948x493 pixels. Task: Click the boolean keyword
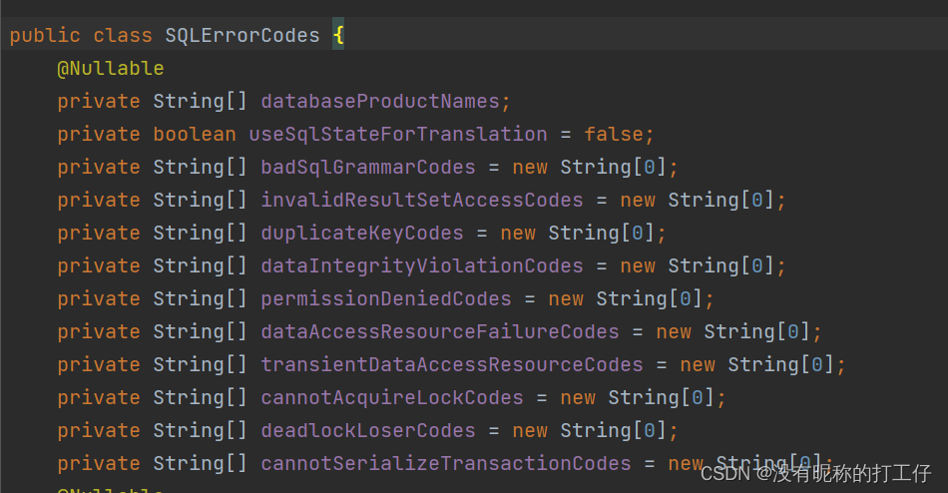(195, 135)
